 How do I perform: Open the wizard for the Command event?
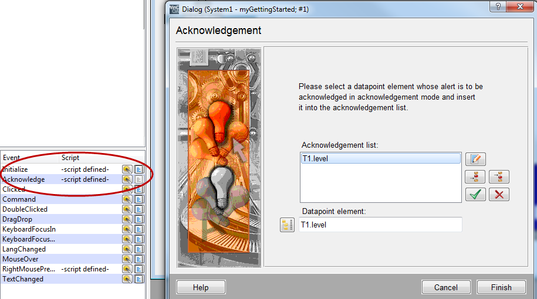tap(127, 199)
